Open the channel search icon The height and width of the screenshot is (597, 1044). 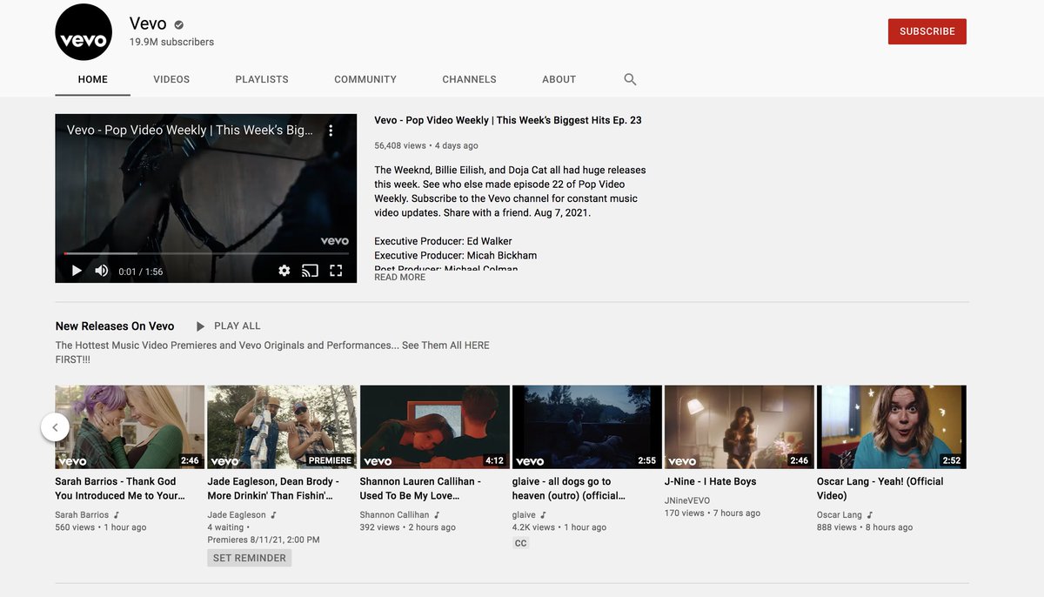(629, 78)
